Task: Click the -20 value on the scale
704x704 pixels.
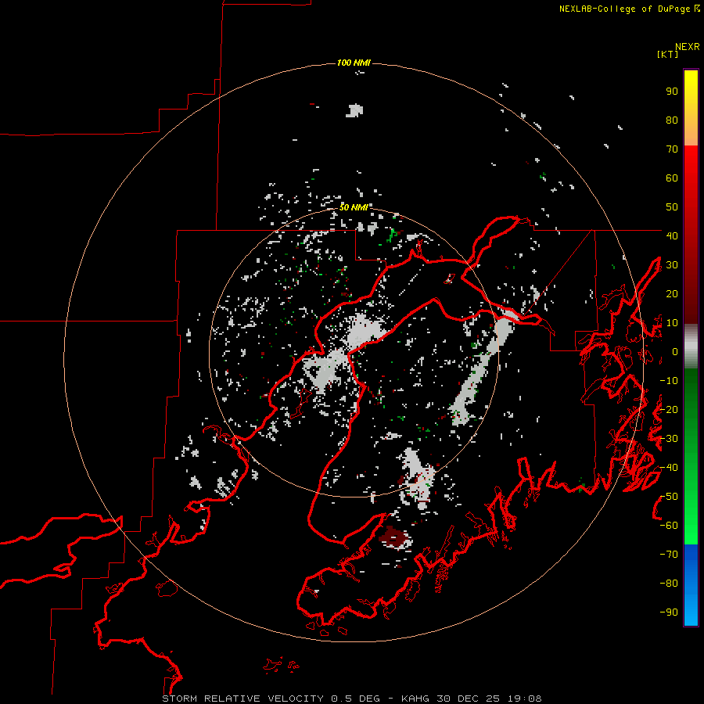Action: coord(669,409)
